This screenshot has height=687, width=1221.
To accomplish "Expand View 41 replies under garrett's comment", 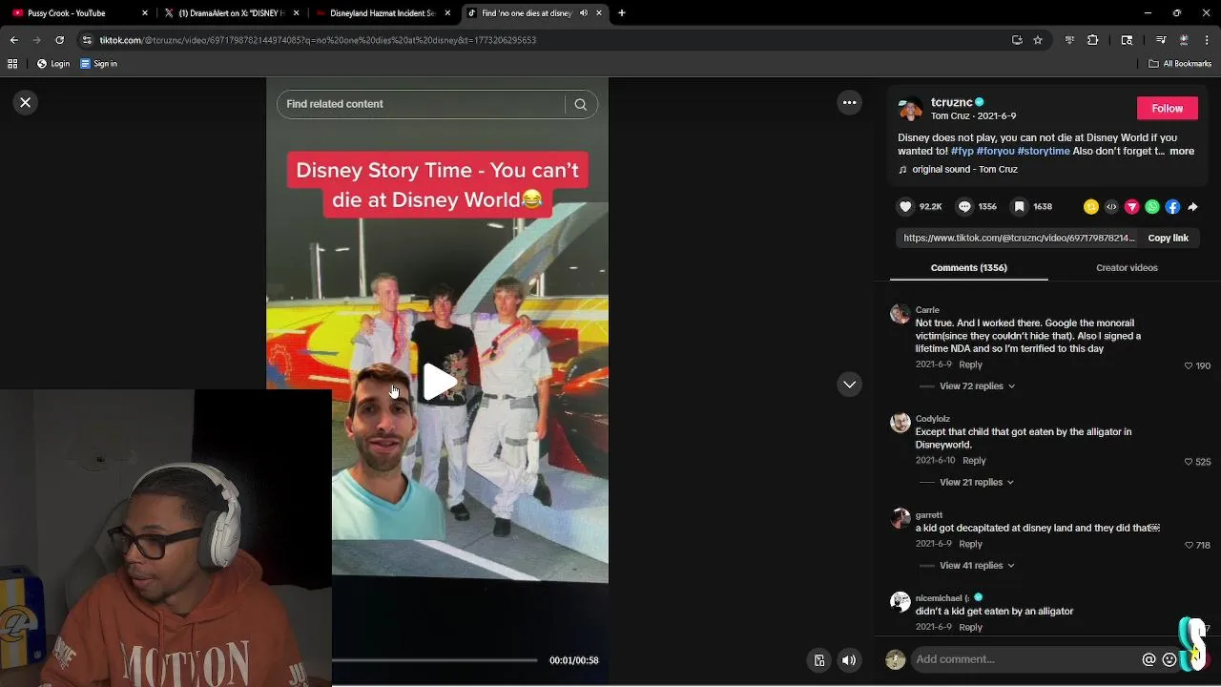I will (977, 565).
